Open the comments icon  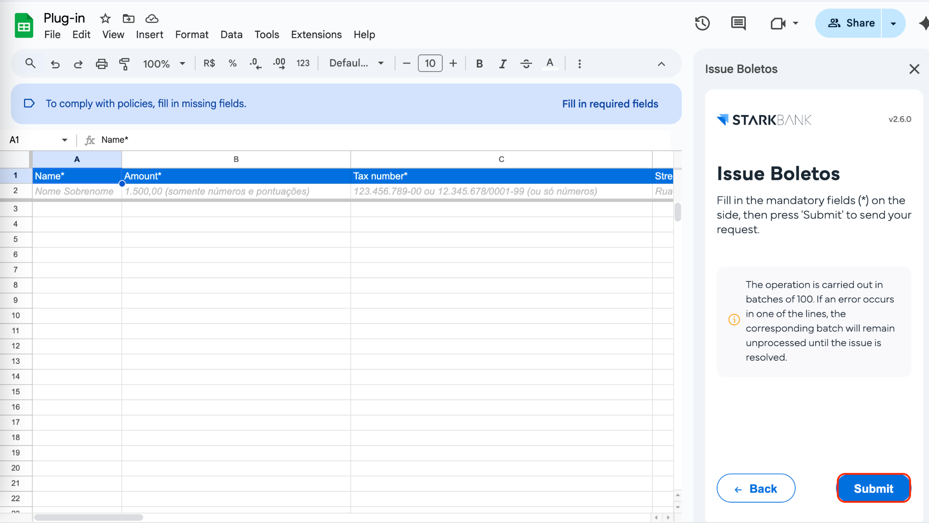click(738, 23)
